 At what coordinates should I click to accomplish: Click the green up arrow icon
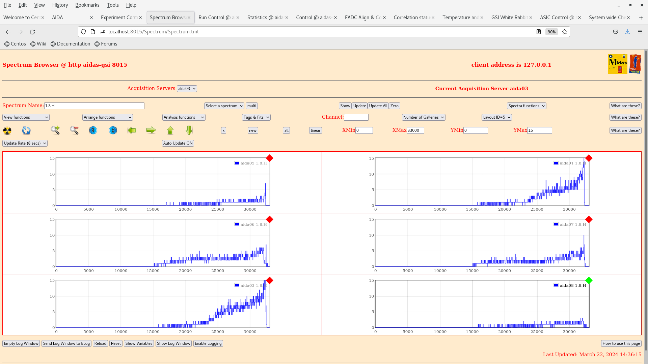170,130
